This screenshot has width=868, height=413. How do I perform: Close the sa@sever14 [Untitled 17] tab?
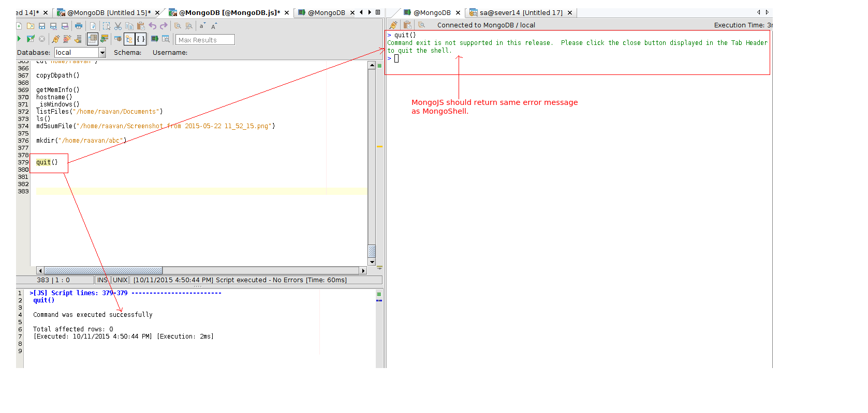570,13
